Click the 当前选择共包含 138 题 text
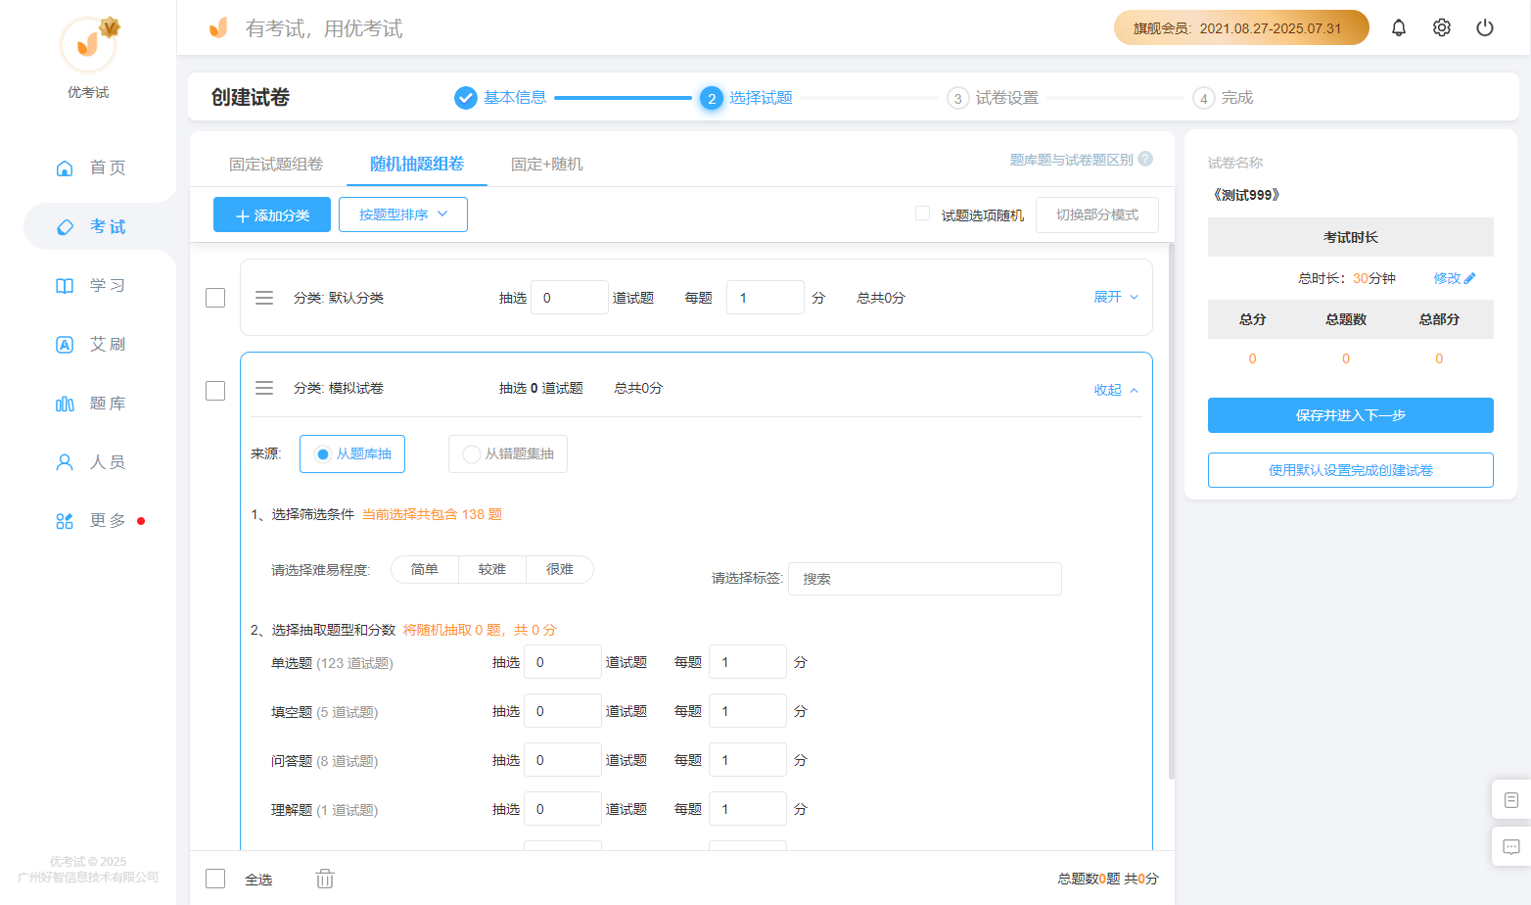Image resolution: width=1531 pixels, height=905 pixels. click(x=432, y=514)
